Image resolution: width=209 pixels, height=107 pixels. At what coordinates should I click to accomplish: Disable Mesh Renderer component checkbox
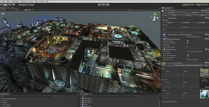click(166, 39)
